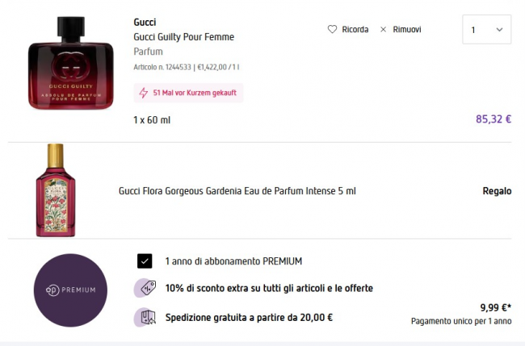Open the quantity dropdown
The height and width of the screenshot is (346, 525).
coord(486,30)
